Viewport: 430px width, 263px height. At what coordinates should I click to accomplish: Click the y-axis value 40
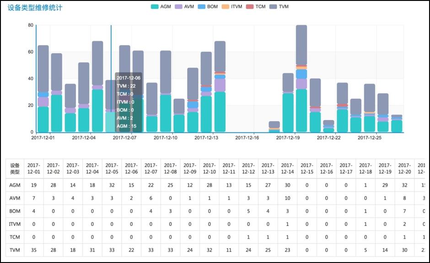pos(31,79)
